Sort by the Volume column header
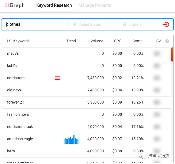The height and width of the screenshot is (164, 175). point(97,41)
